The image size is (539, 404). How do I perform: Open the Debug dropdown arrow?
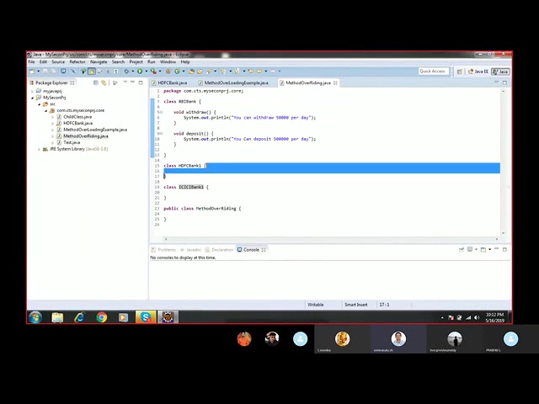pyautogui.click(x=133, y=71)
